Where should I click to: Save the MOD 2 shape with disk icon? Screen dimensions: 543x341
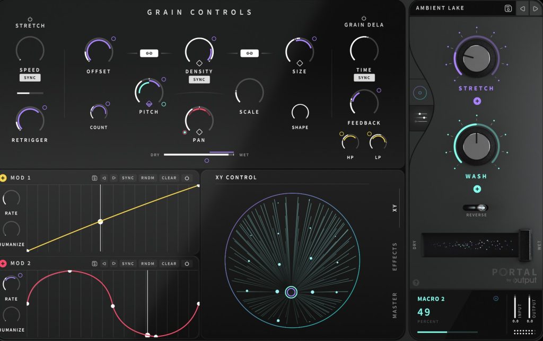coord(94,264)
